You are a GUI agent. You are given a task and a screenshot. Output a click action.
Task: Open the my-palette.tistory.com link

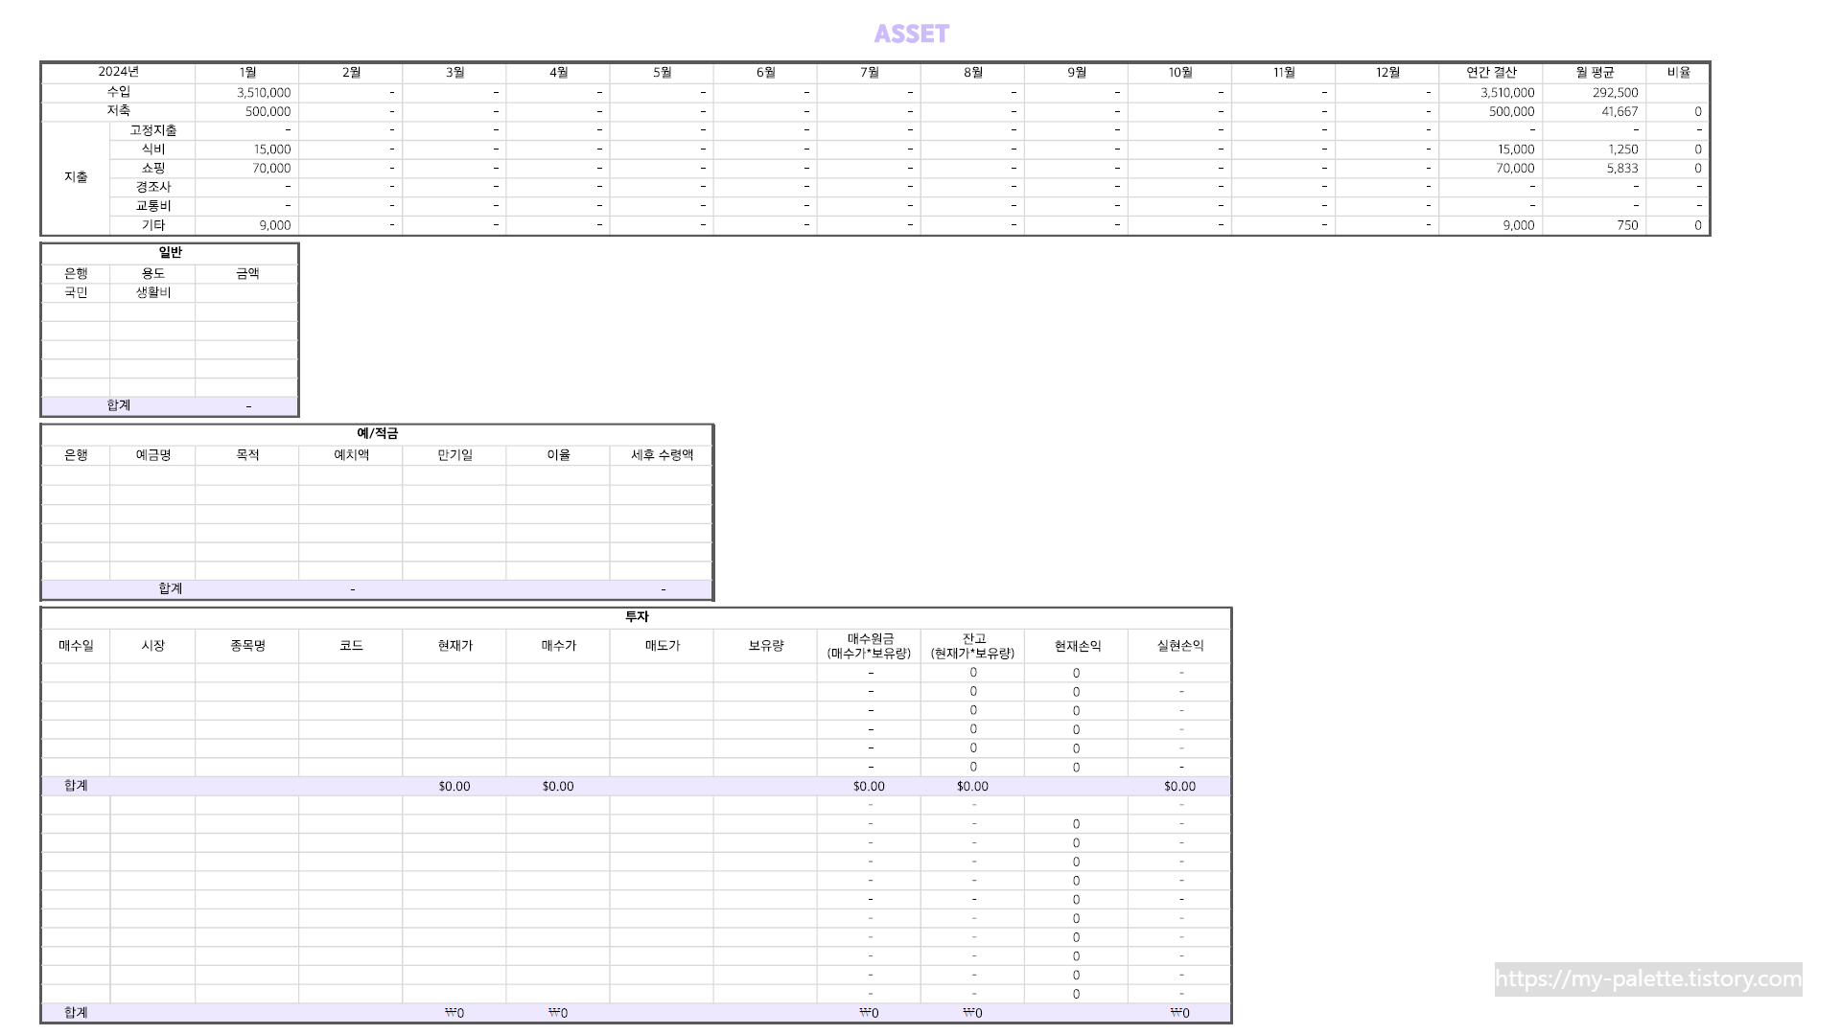click(x=1647, y=978)
